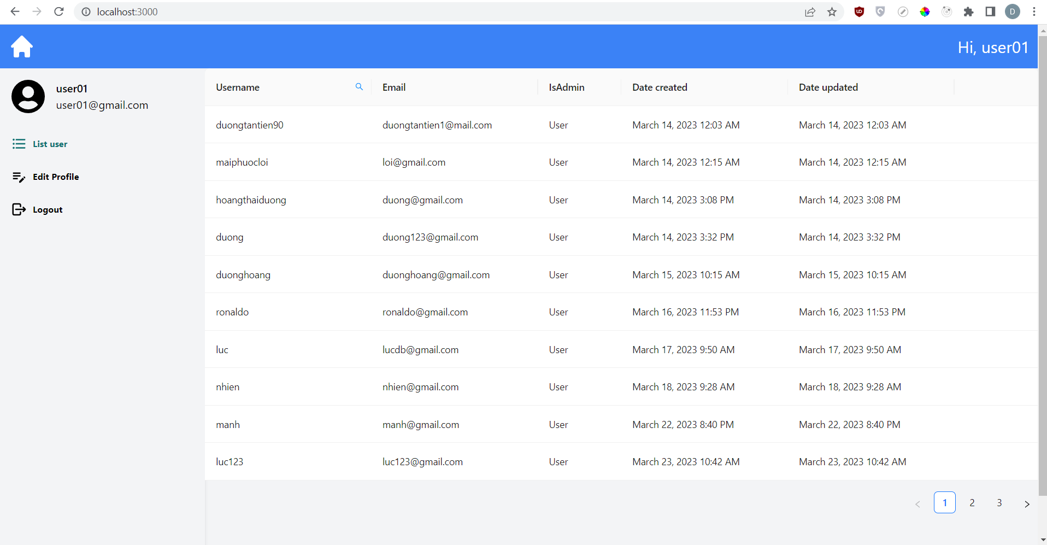Click the Hi, user01 greeting text
The width and height of the screenshot is (1047, 545).
click(x=993, y=48)
